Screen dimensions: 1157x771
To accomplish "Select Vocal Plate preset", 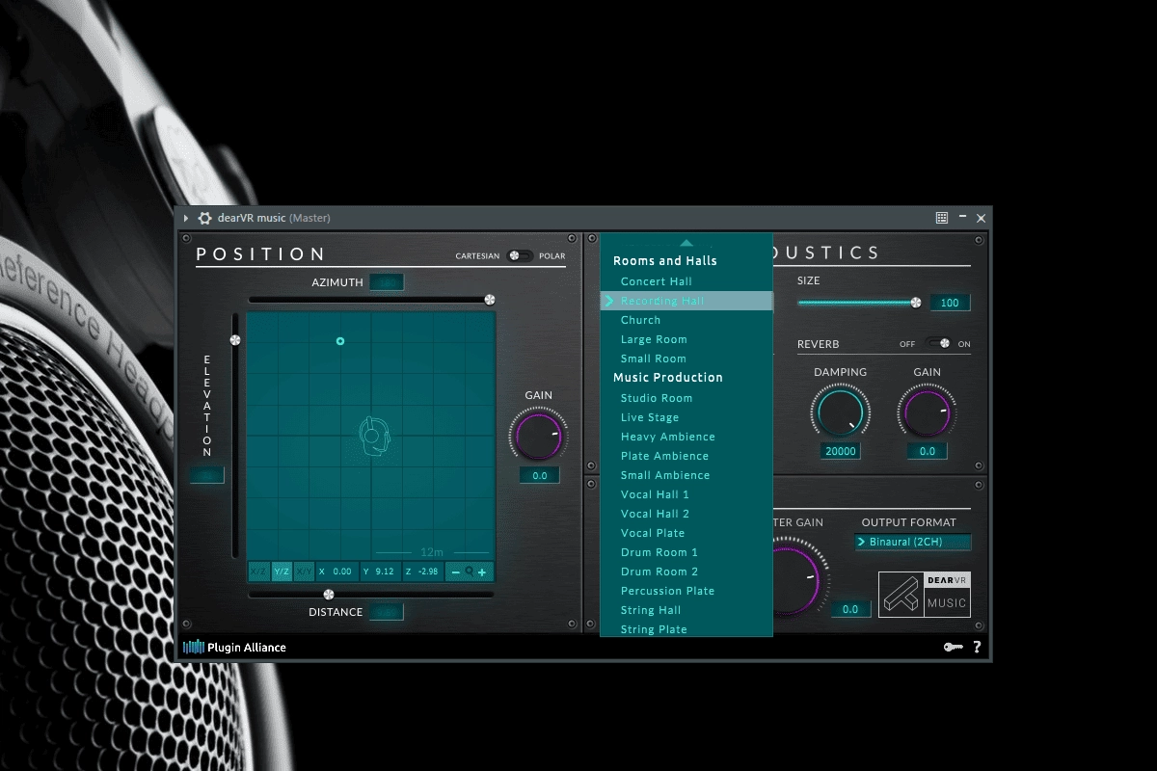I will [686, 533].
